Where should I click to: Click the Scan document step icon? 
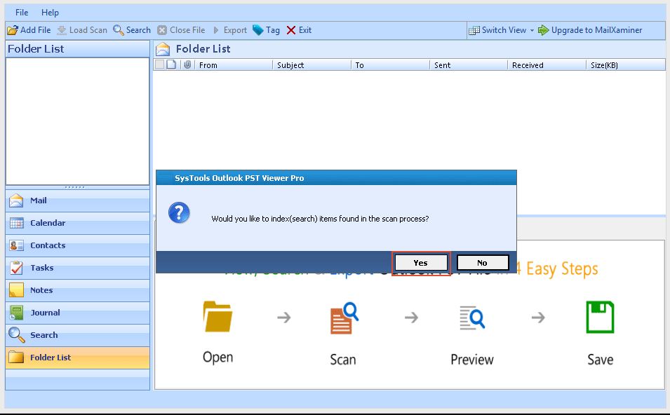[344, 318]
